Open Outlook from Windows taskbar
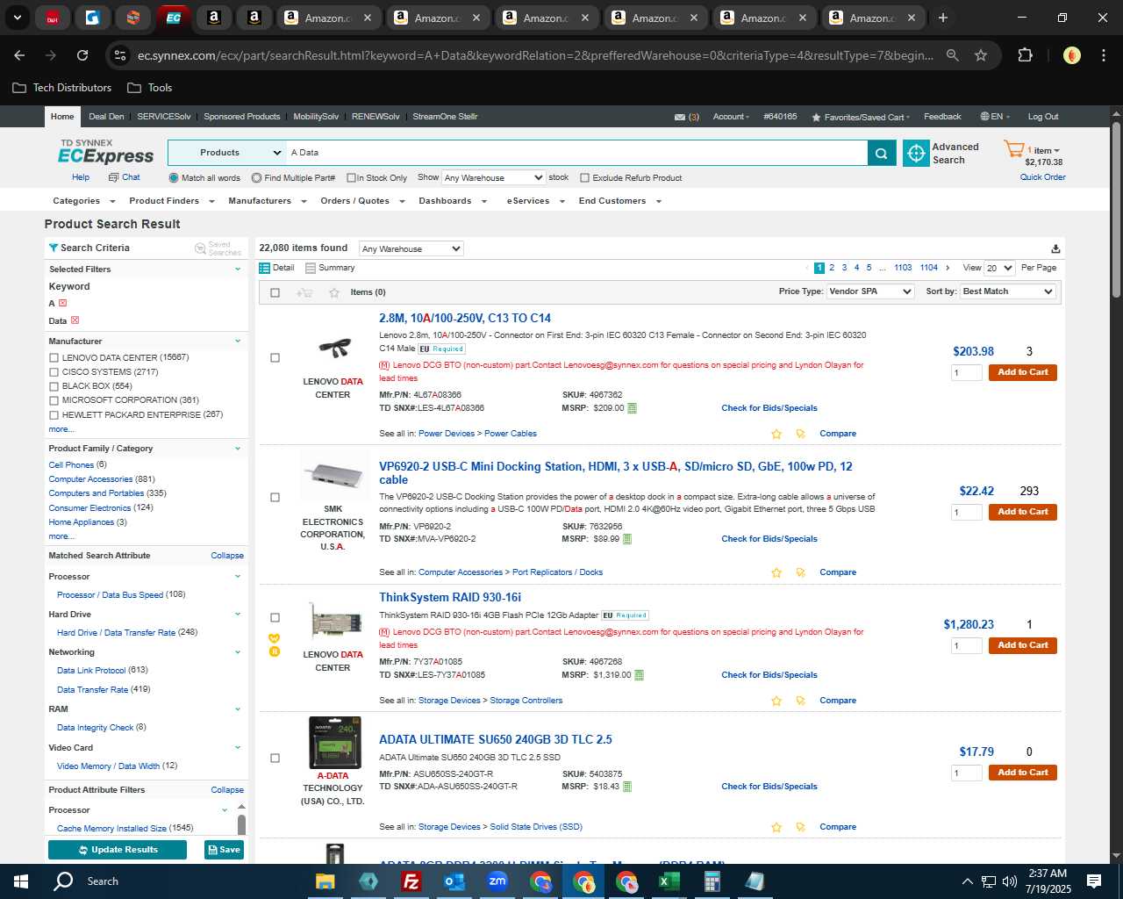The width and height of the screenshot is (1123, 899). tap(454, 881)
